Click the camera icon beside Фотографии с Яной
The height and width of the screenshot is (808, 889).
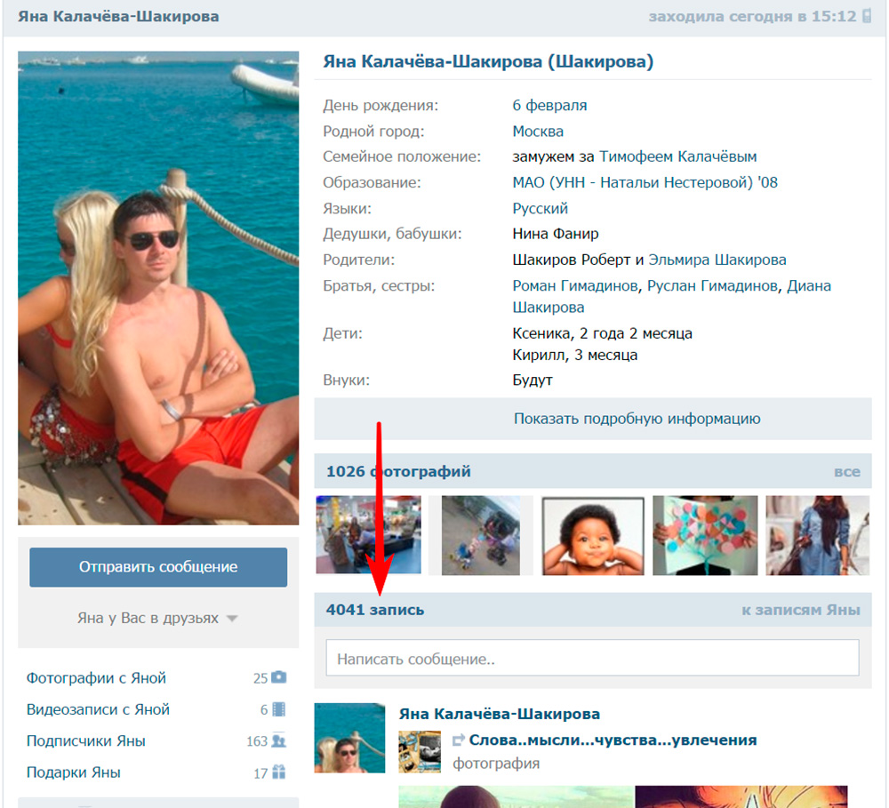point(279,678)
